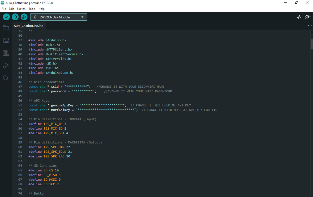Click the vertical scrollbar thumb in editor

pyautogui.click(x=311, y=44)
